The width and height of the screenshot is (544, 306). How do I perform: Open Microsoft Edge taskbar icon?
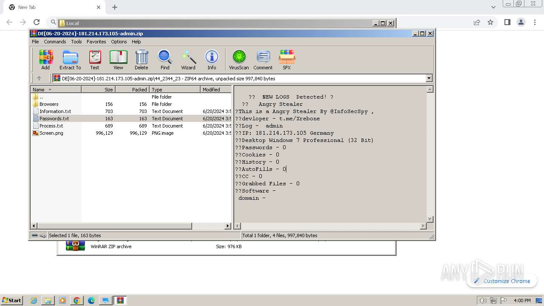coord(91,300)
